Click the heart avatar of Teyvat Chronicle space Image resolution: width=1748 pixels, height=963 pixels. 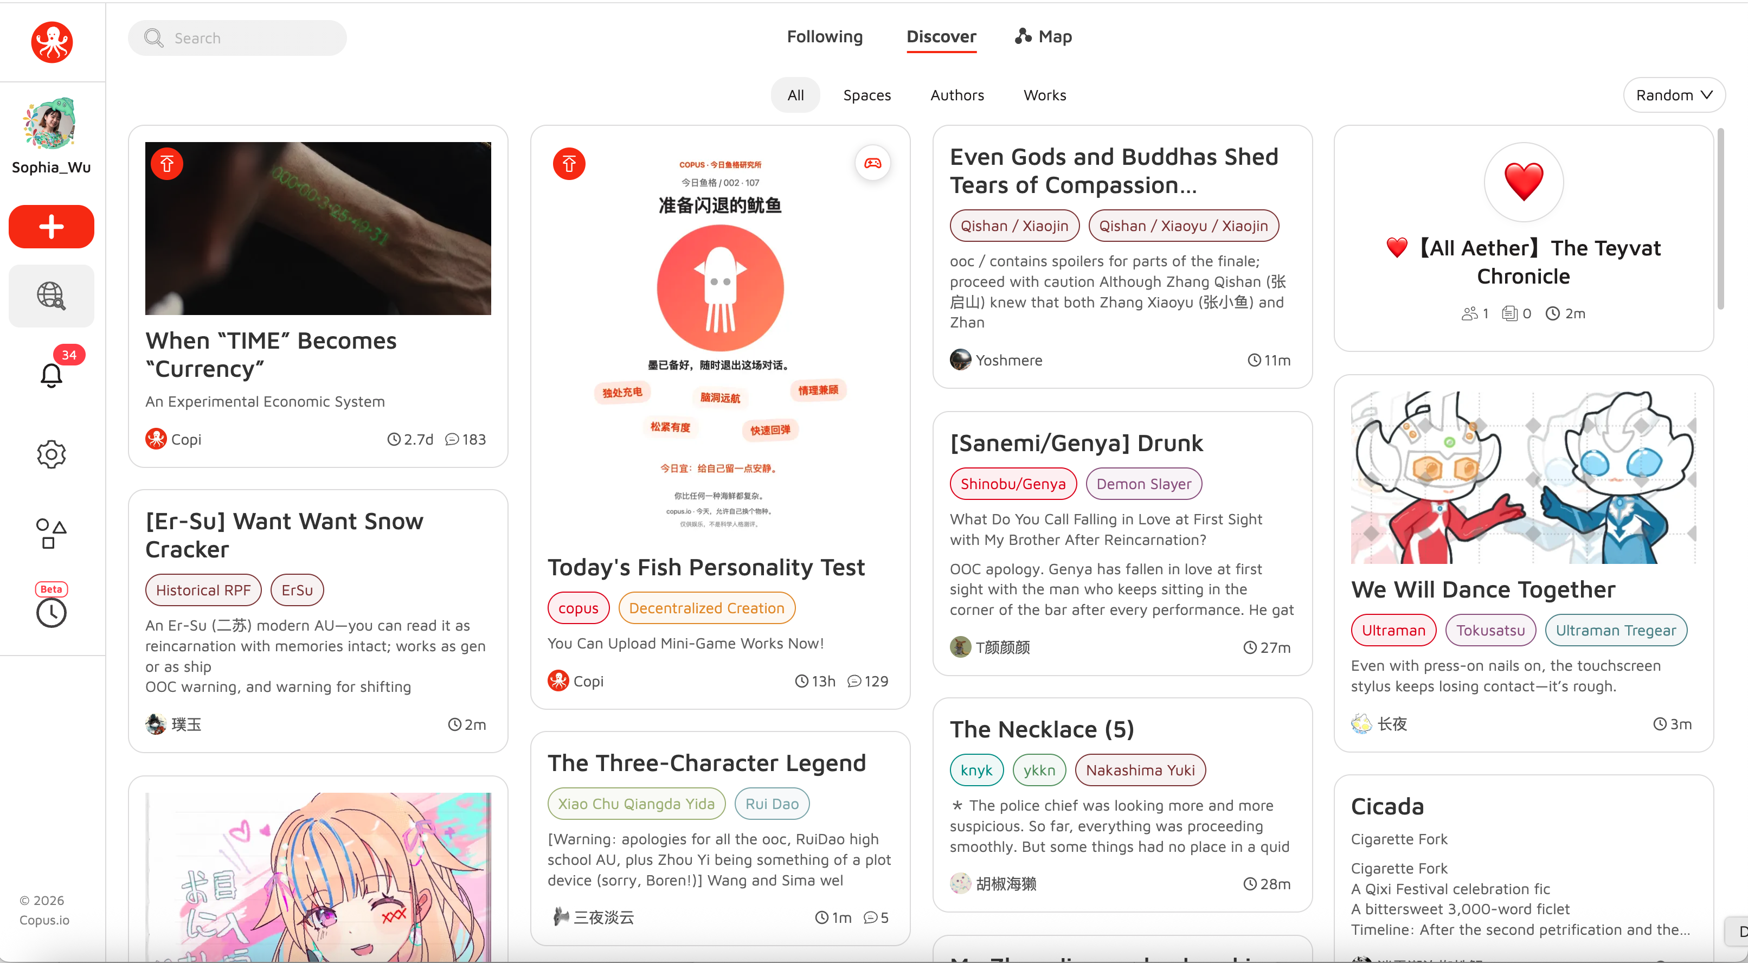(1524, 182)
